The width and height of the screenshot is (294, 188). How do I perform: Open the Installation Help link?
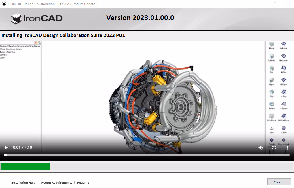23,183
